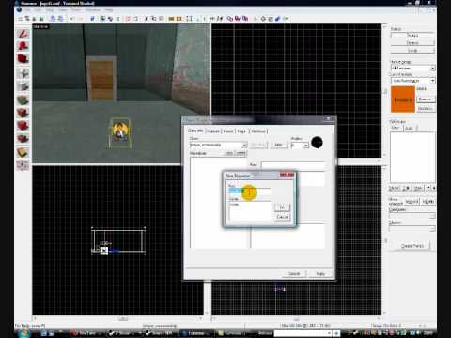
Task: Select the Groups selection mode button
Action: [x=412, y=36]
